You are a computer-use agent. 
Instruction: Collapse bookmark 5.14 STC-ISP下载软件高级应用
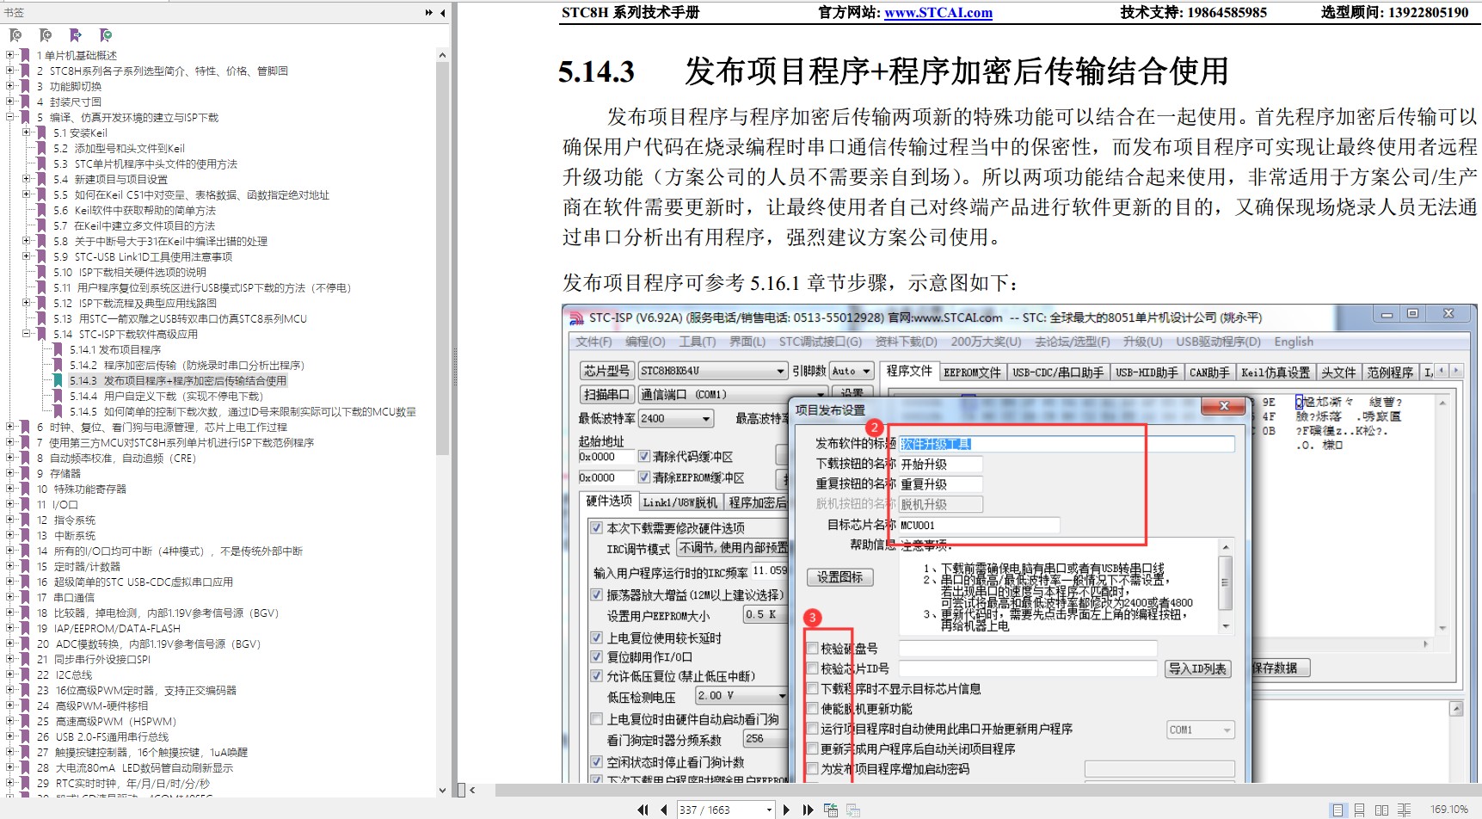click(27, 334)
